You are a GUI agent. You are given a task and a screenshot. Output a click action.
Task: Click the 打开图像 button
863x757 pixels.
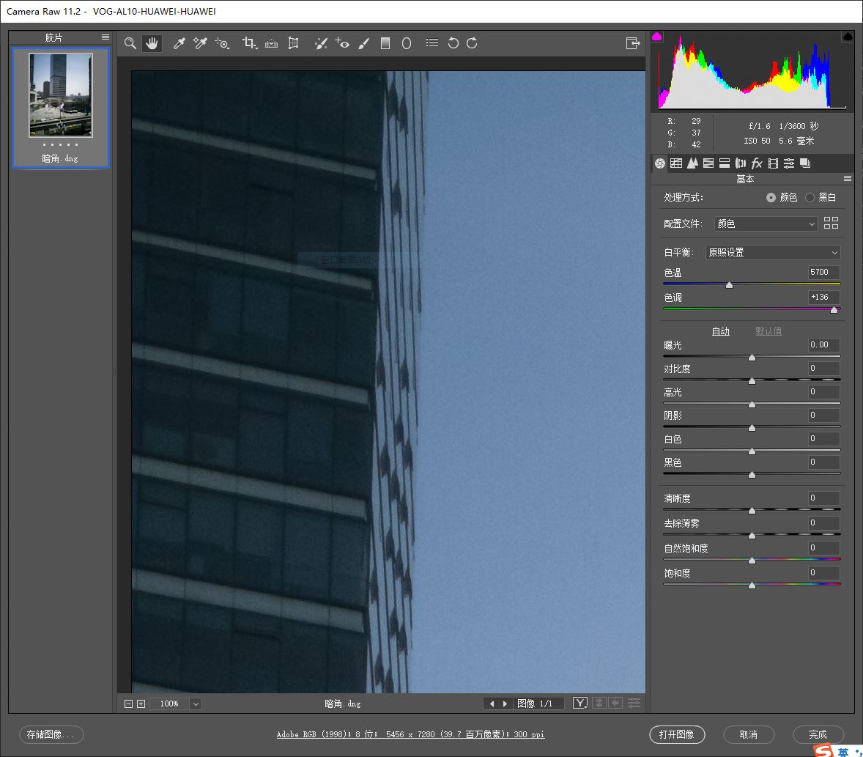point(676,734)
